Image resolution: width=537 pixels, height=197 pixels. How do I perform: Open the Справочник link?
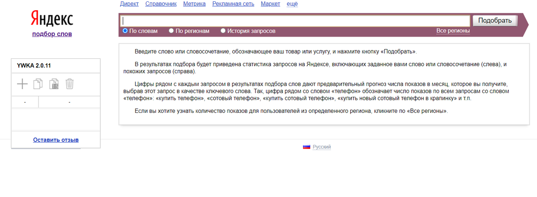(161, 4)
